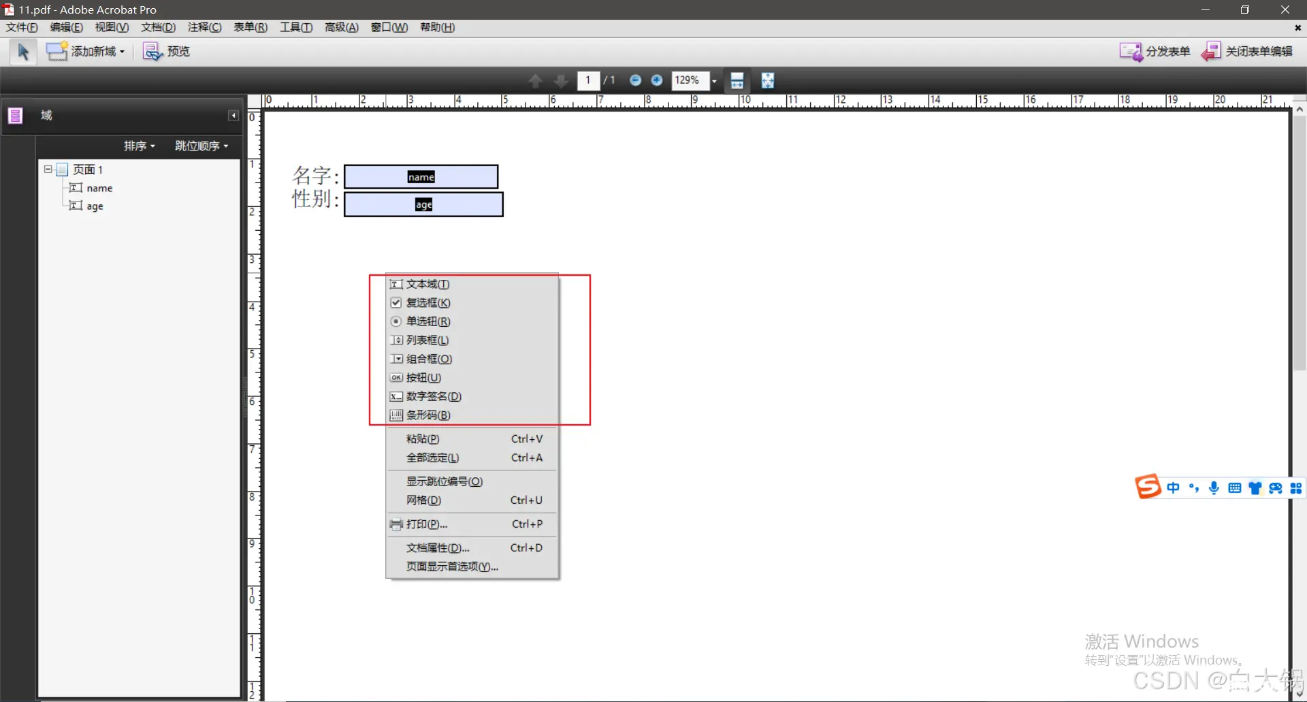Open the Add New Field dropdown arrow
This screenshot has width=1307, height=702.
click(x=122, y=52)
